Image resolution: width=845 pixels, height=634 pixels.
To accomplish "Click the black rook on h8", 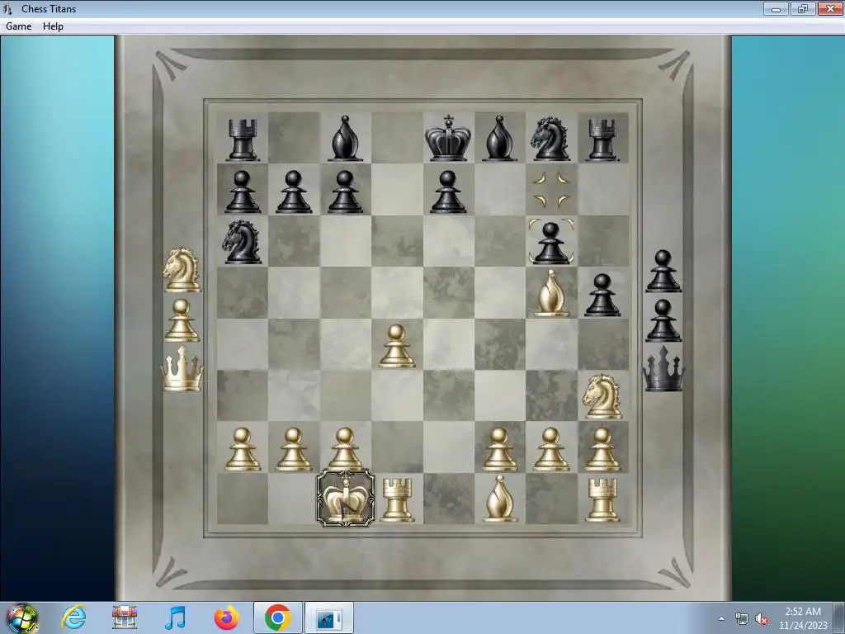I will [x=602, y=140].
